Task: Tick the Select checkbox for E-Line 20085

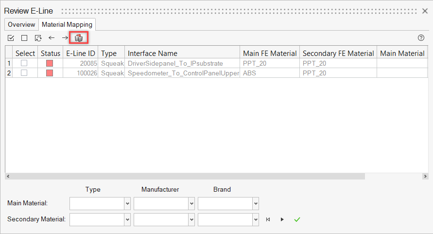Action: (24, 63)
